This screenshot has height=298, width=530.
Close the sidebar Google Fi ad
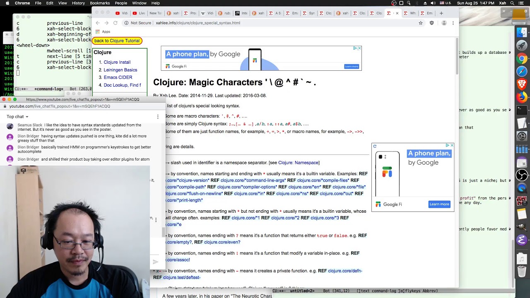(452, 146)
